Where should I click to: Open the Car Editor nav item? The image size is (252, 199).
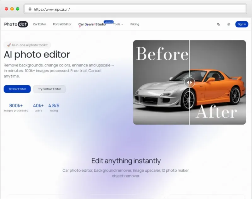coord(39,24)
